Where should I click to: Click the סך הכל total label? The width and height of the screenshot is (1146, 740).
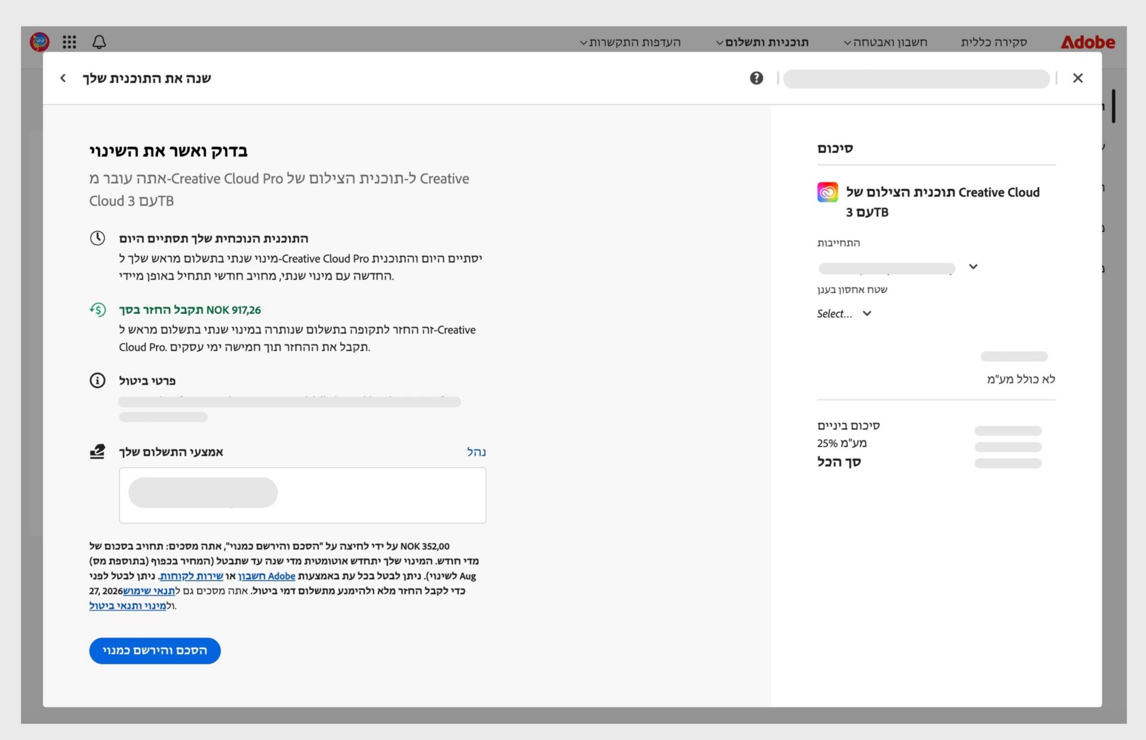(839, 462)
